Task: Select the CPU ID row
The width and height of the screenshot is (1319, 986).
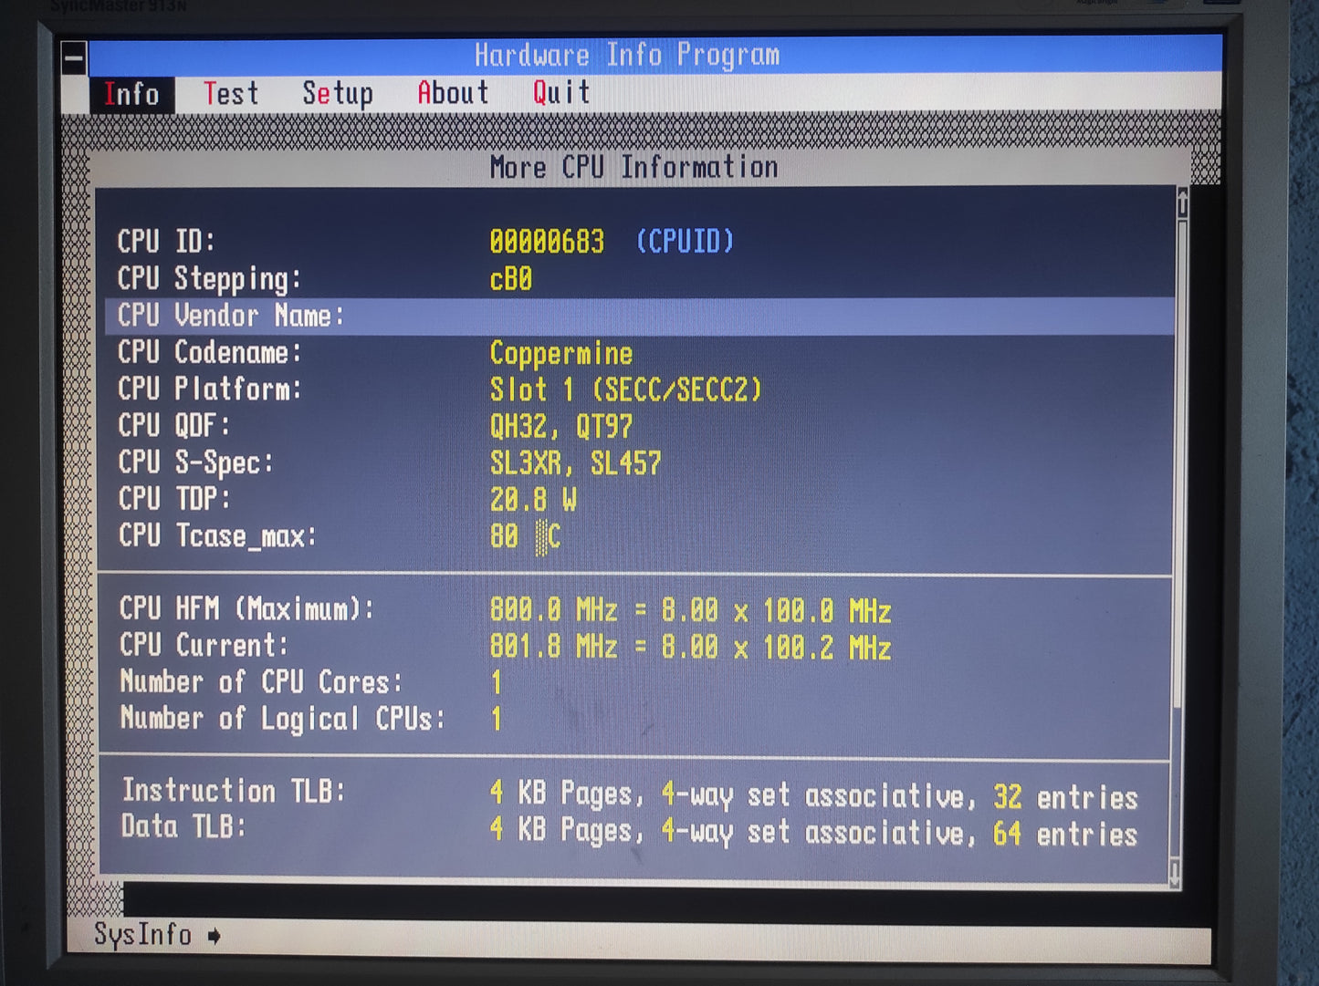Action: pos(274,242)
